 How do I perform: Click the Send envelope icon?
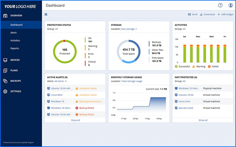(x=189, y=14)
